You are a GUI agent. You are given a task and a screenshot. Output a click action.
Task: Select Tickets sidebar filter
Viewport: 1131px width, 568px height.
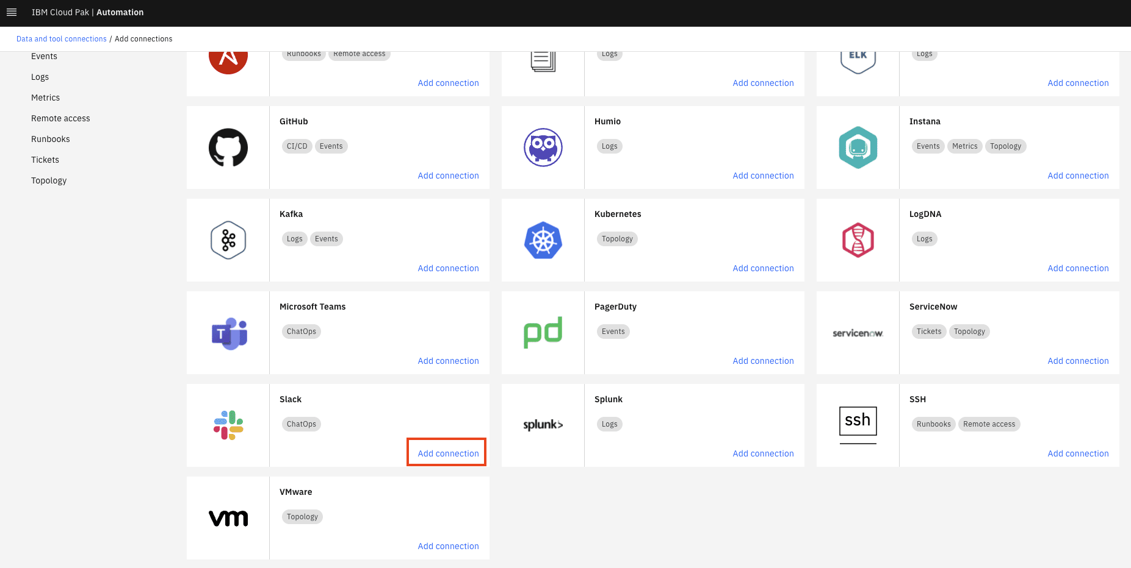pyautogui.click(x=45, y=160)
